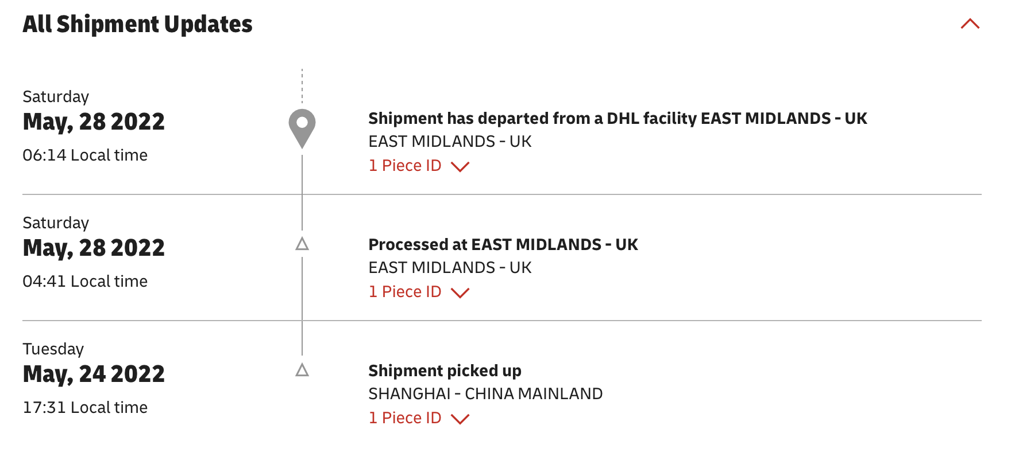Click the May, 24 2022 date
Screen dimensions: 1011x476
click(x=94, y=374)
